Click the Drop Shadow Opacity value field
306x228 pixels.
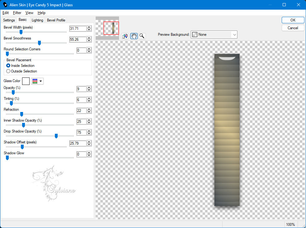click(x=81, y=133)
